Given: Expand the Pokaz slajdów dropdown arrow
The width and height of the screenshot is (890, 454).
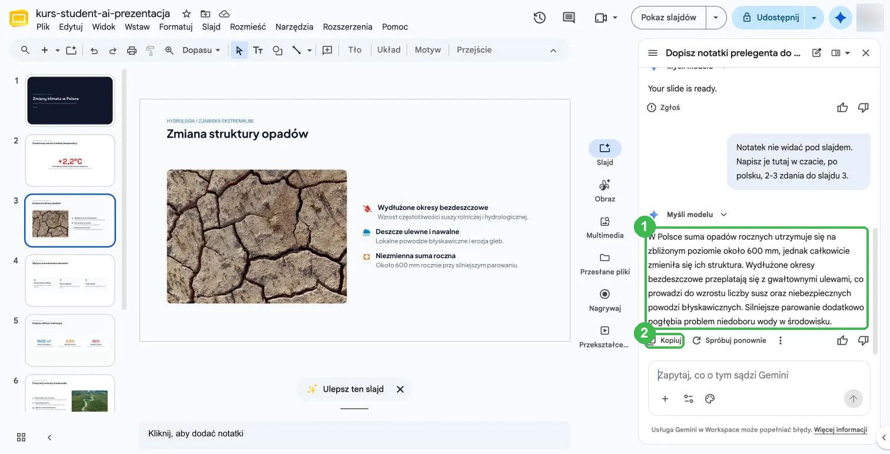Looking at the screenshot, I should 716,18.
